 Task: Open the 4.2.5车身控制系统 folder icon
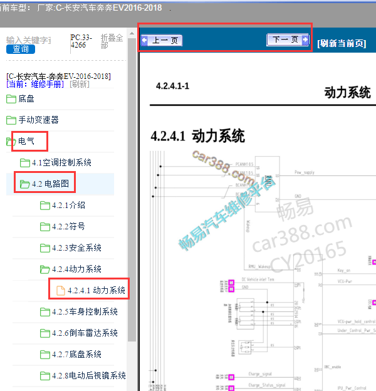coord(45,311)
